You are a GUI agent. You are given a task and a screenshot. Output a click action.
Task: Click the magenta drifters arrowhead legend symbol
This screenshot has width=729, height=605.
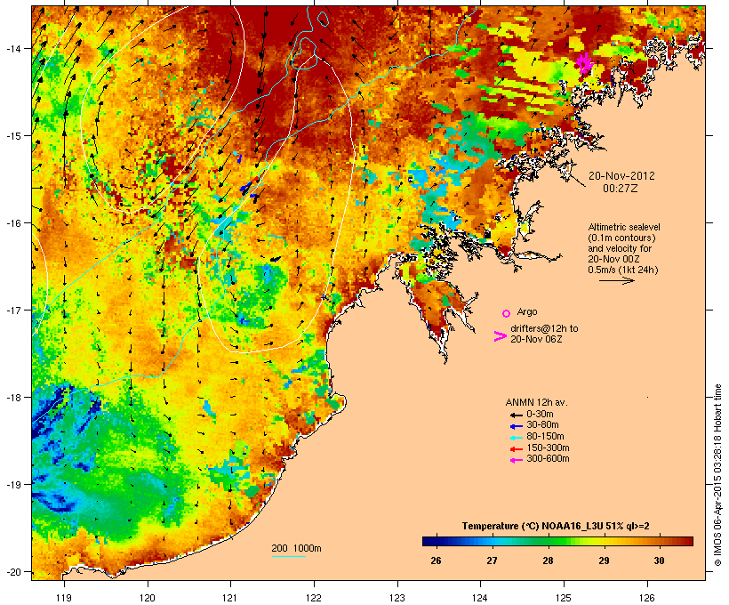[x=500, y=336]
